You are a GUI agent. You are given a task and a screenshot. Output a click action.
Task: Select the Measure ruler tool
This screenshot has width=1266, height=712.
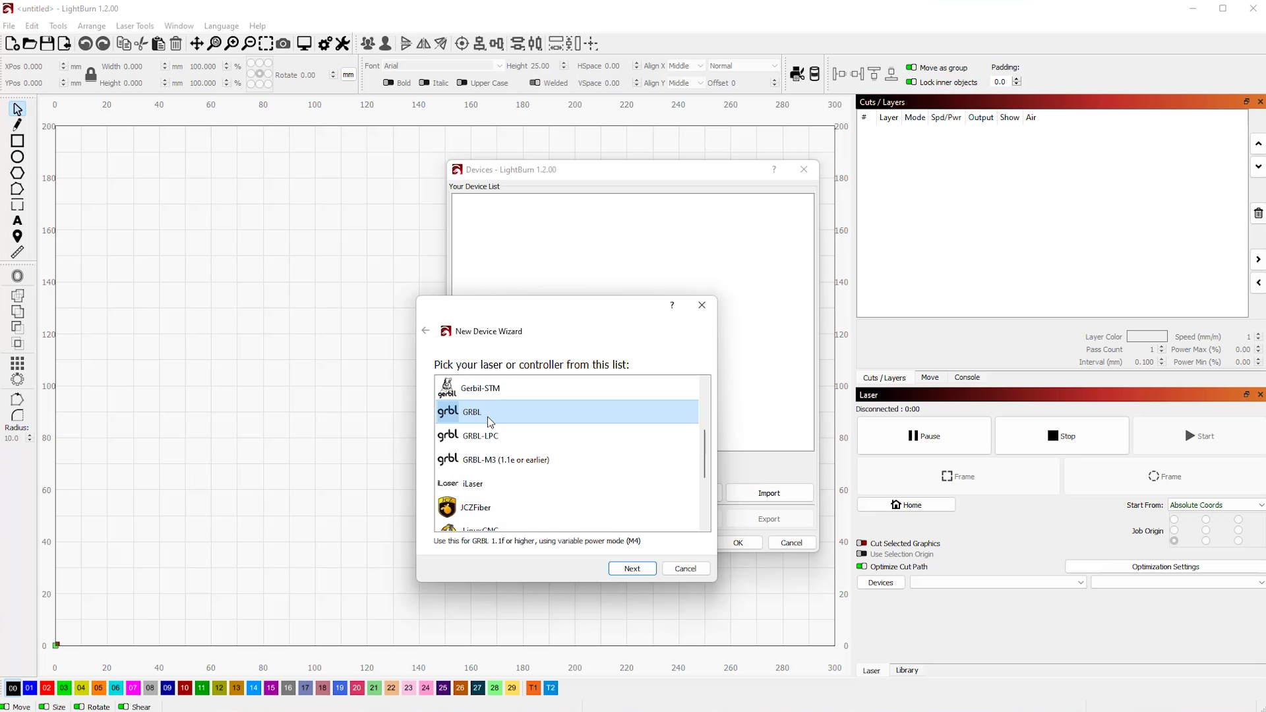(x=17, y=252)
